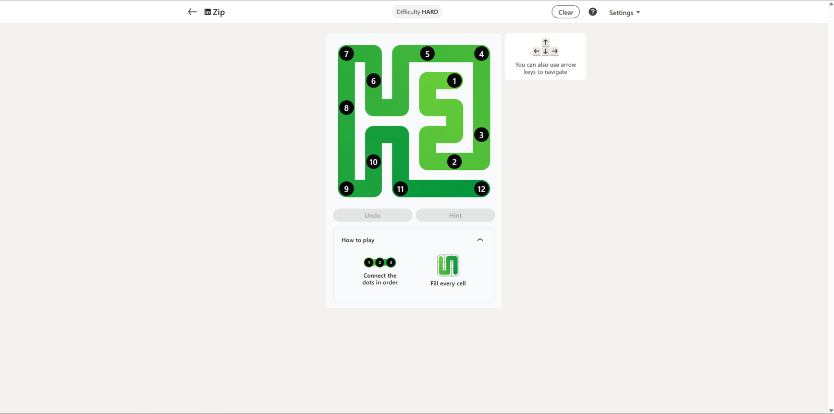
Task: Click the Hint button
Action: [x=455, y=215]
